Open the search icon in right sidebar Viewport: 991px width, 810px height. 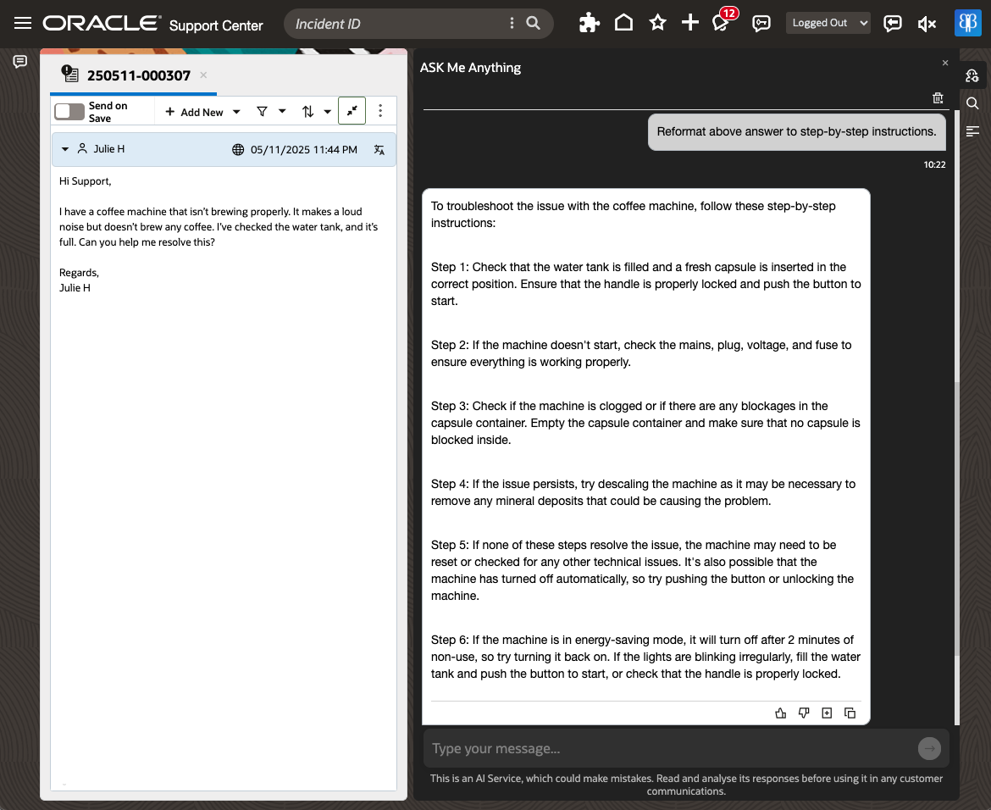pos(972,103)
